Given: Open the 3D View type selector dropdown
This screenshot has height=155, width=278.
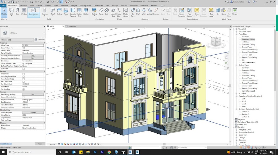Looking at the screenshot, I should click(x=44, y=33).
